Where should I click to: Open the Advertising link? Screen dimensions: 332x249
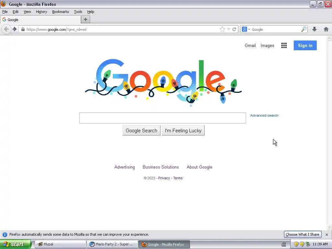124,167
